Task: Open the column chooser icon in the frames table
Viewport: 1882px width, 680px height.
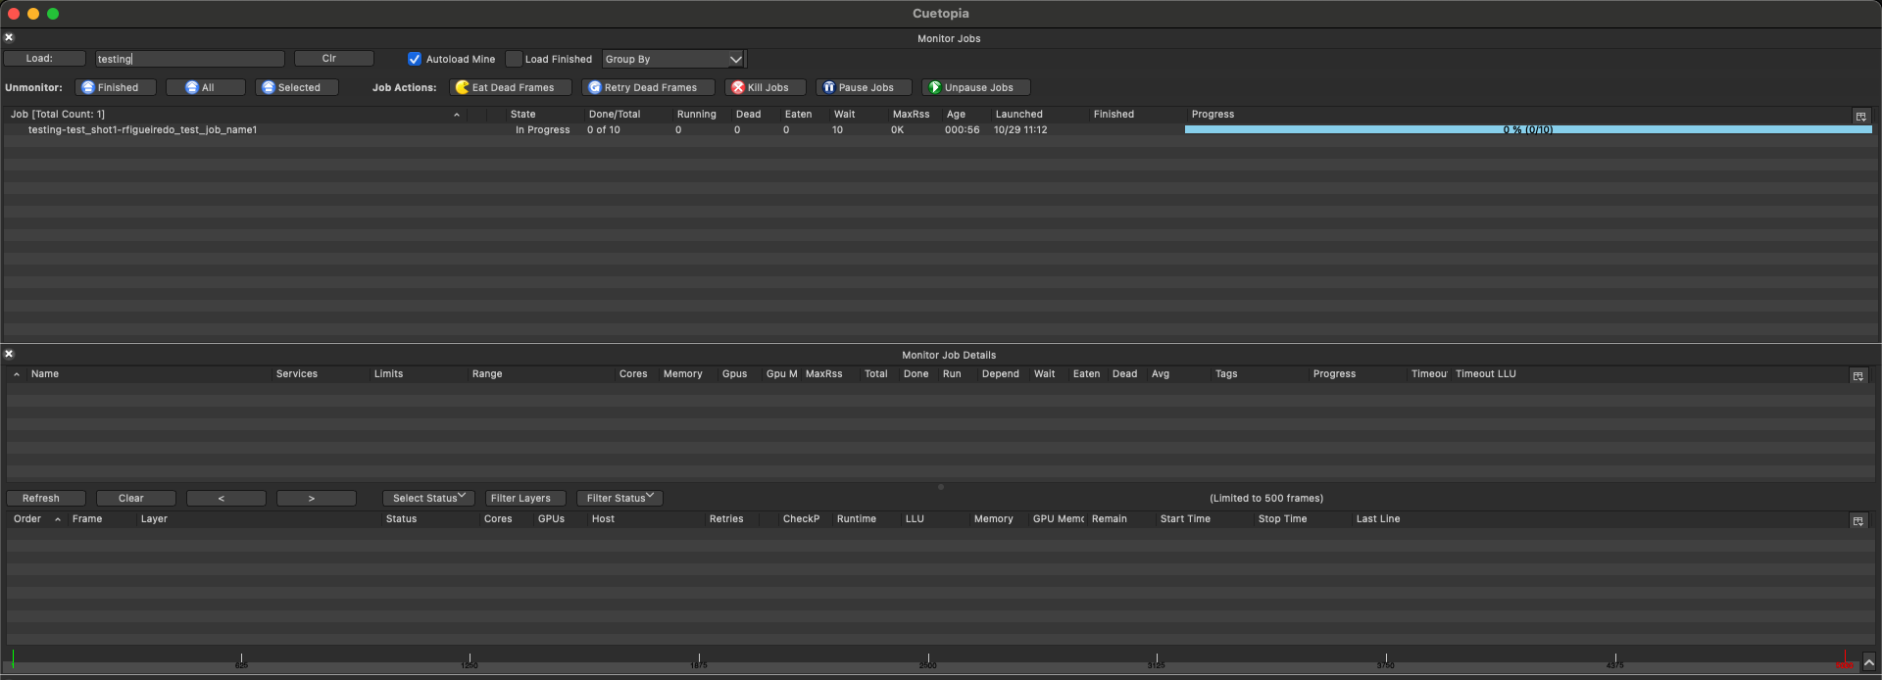Action: pos(1857,520)
